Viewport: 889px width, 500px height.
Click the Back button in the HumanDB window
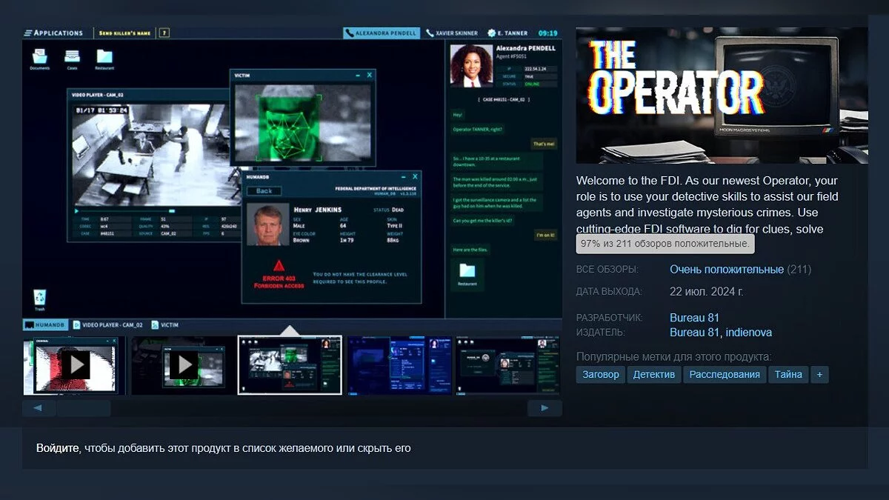pyautogui.click(x=264, y=191)
